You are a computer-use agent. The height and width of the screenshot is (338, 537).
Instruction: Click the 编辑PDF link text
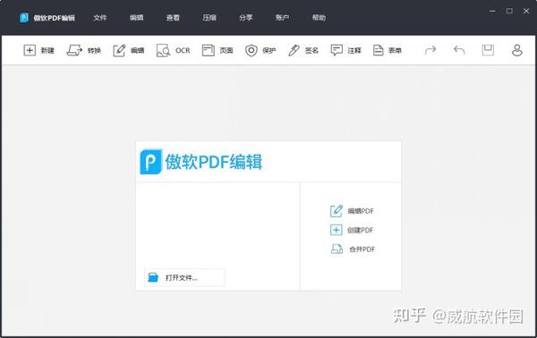coord(361,211)
